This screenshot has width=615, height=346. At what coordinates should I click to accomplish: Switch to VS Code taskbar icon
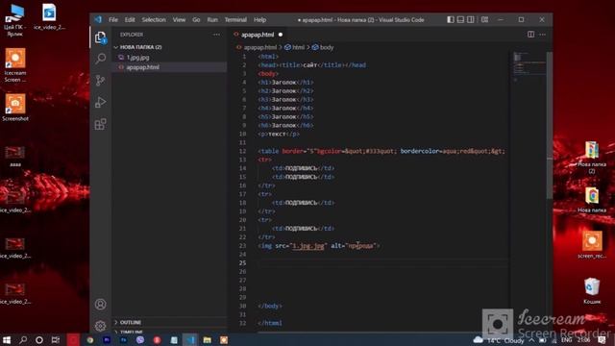coord(190,340)
